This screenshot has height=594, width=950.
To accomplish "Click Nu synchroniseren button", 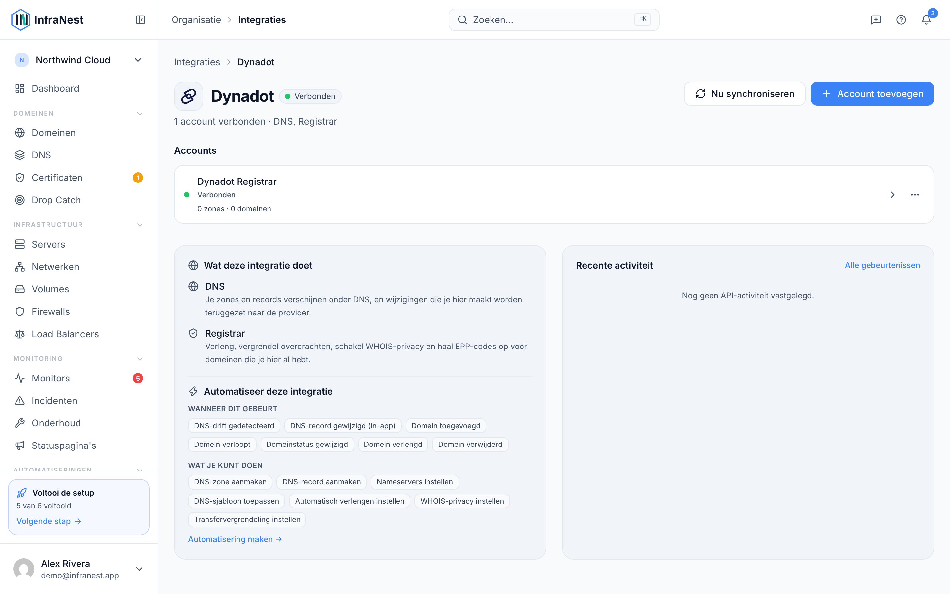I will (744, 94).
